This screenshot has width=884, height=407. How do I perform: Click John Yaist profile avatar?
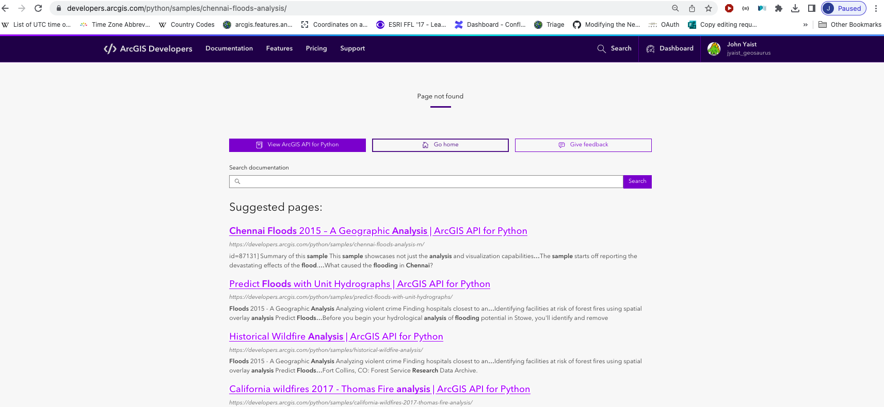(x=714, y=49)
